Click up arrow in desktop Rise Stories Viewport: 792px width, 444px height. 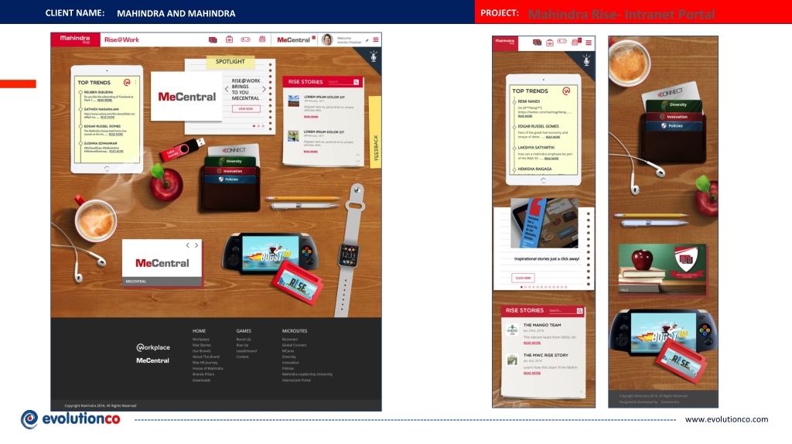[x=357, y=155]
